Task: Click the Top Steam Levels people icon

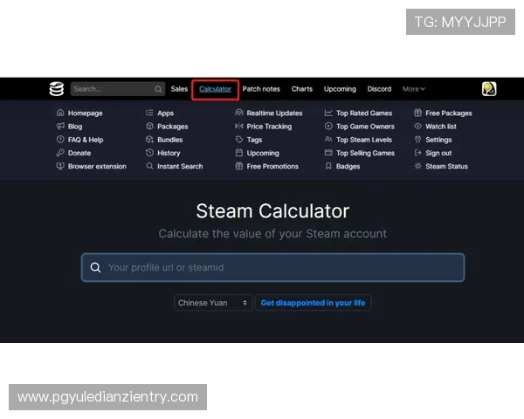Action: click(328, 140)
